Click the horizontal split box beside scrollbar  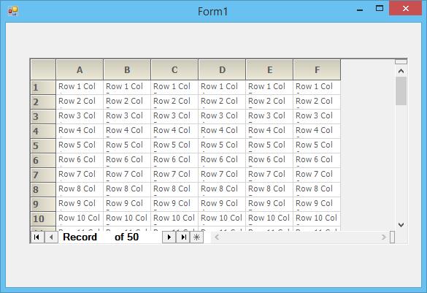(393, 237)
